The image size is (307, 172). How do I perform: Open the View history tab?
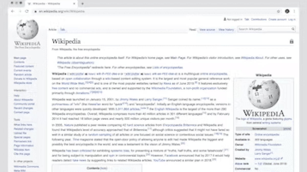[x=226, y=30]
